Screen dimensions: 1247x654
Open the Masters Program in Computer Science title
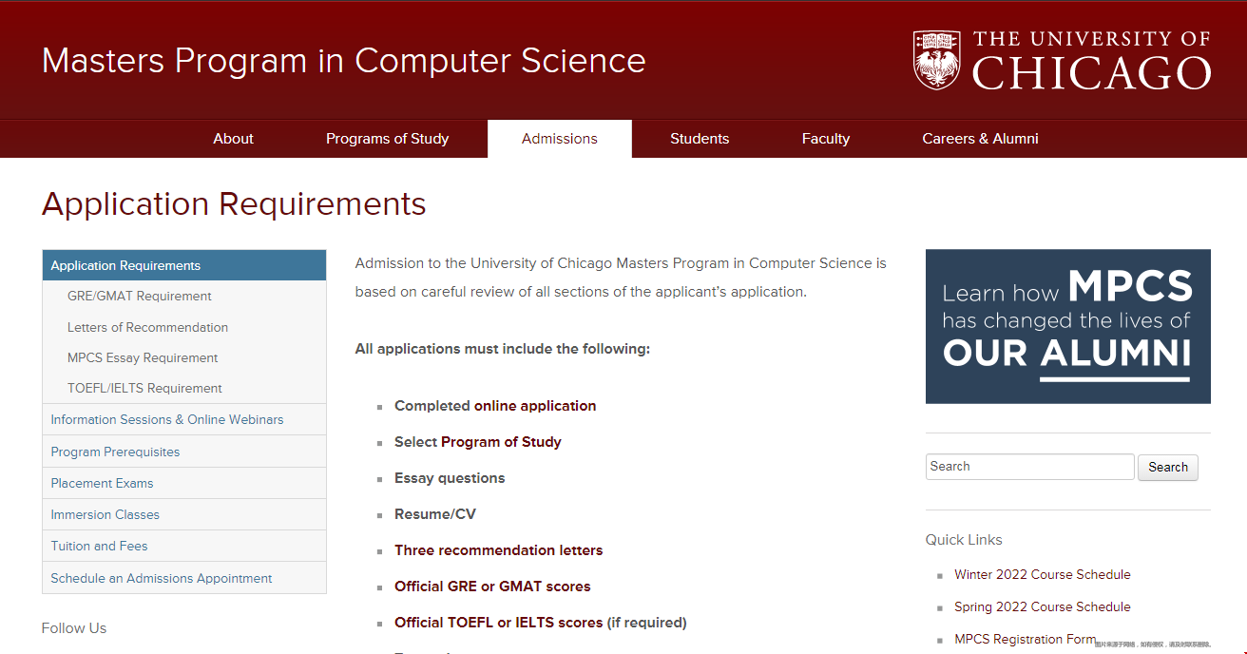click(x=344, y=61)
